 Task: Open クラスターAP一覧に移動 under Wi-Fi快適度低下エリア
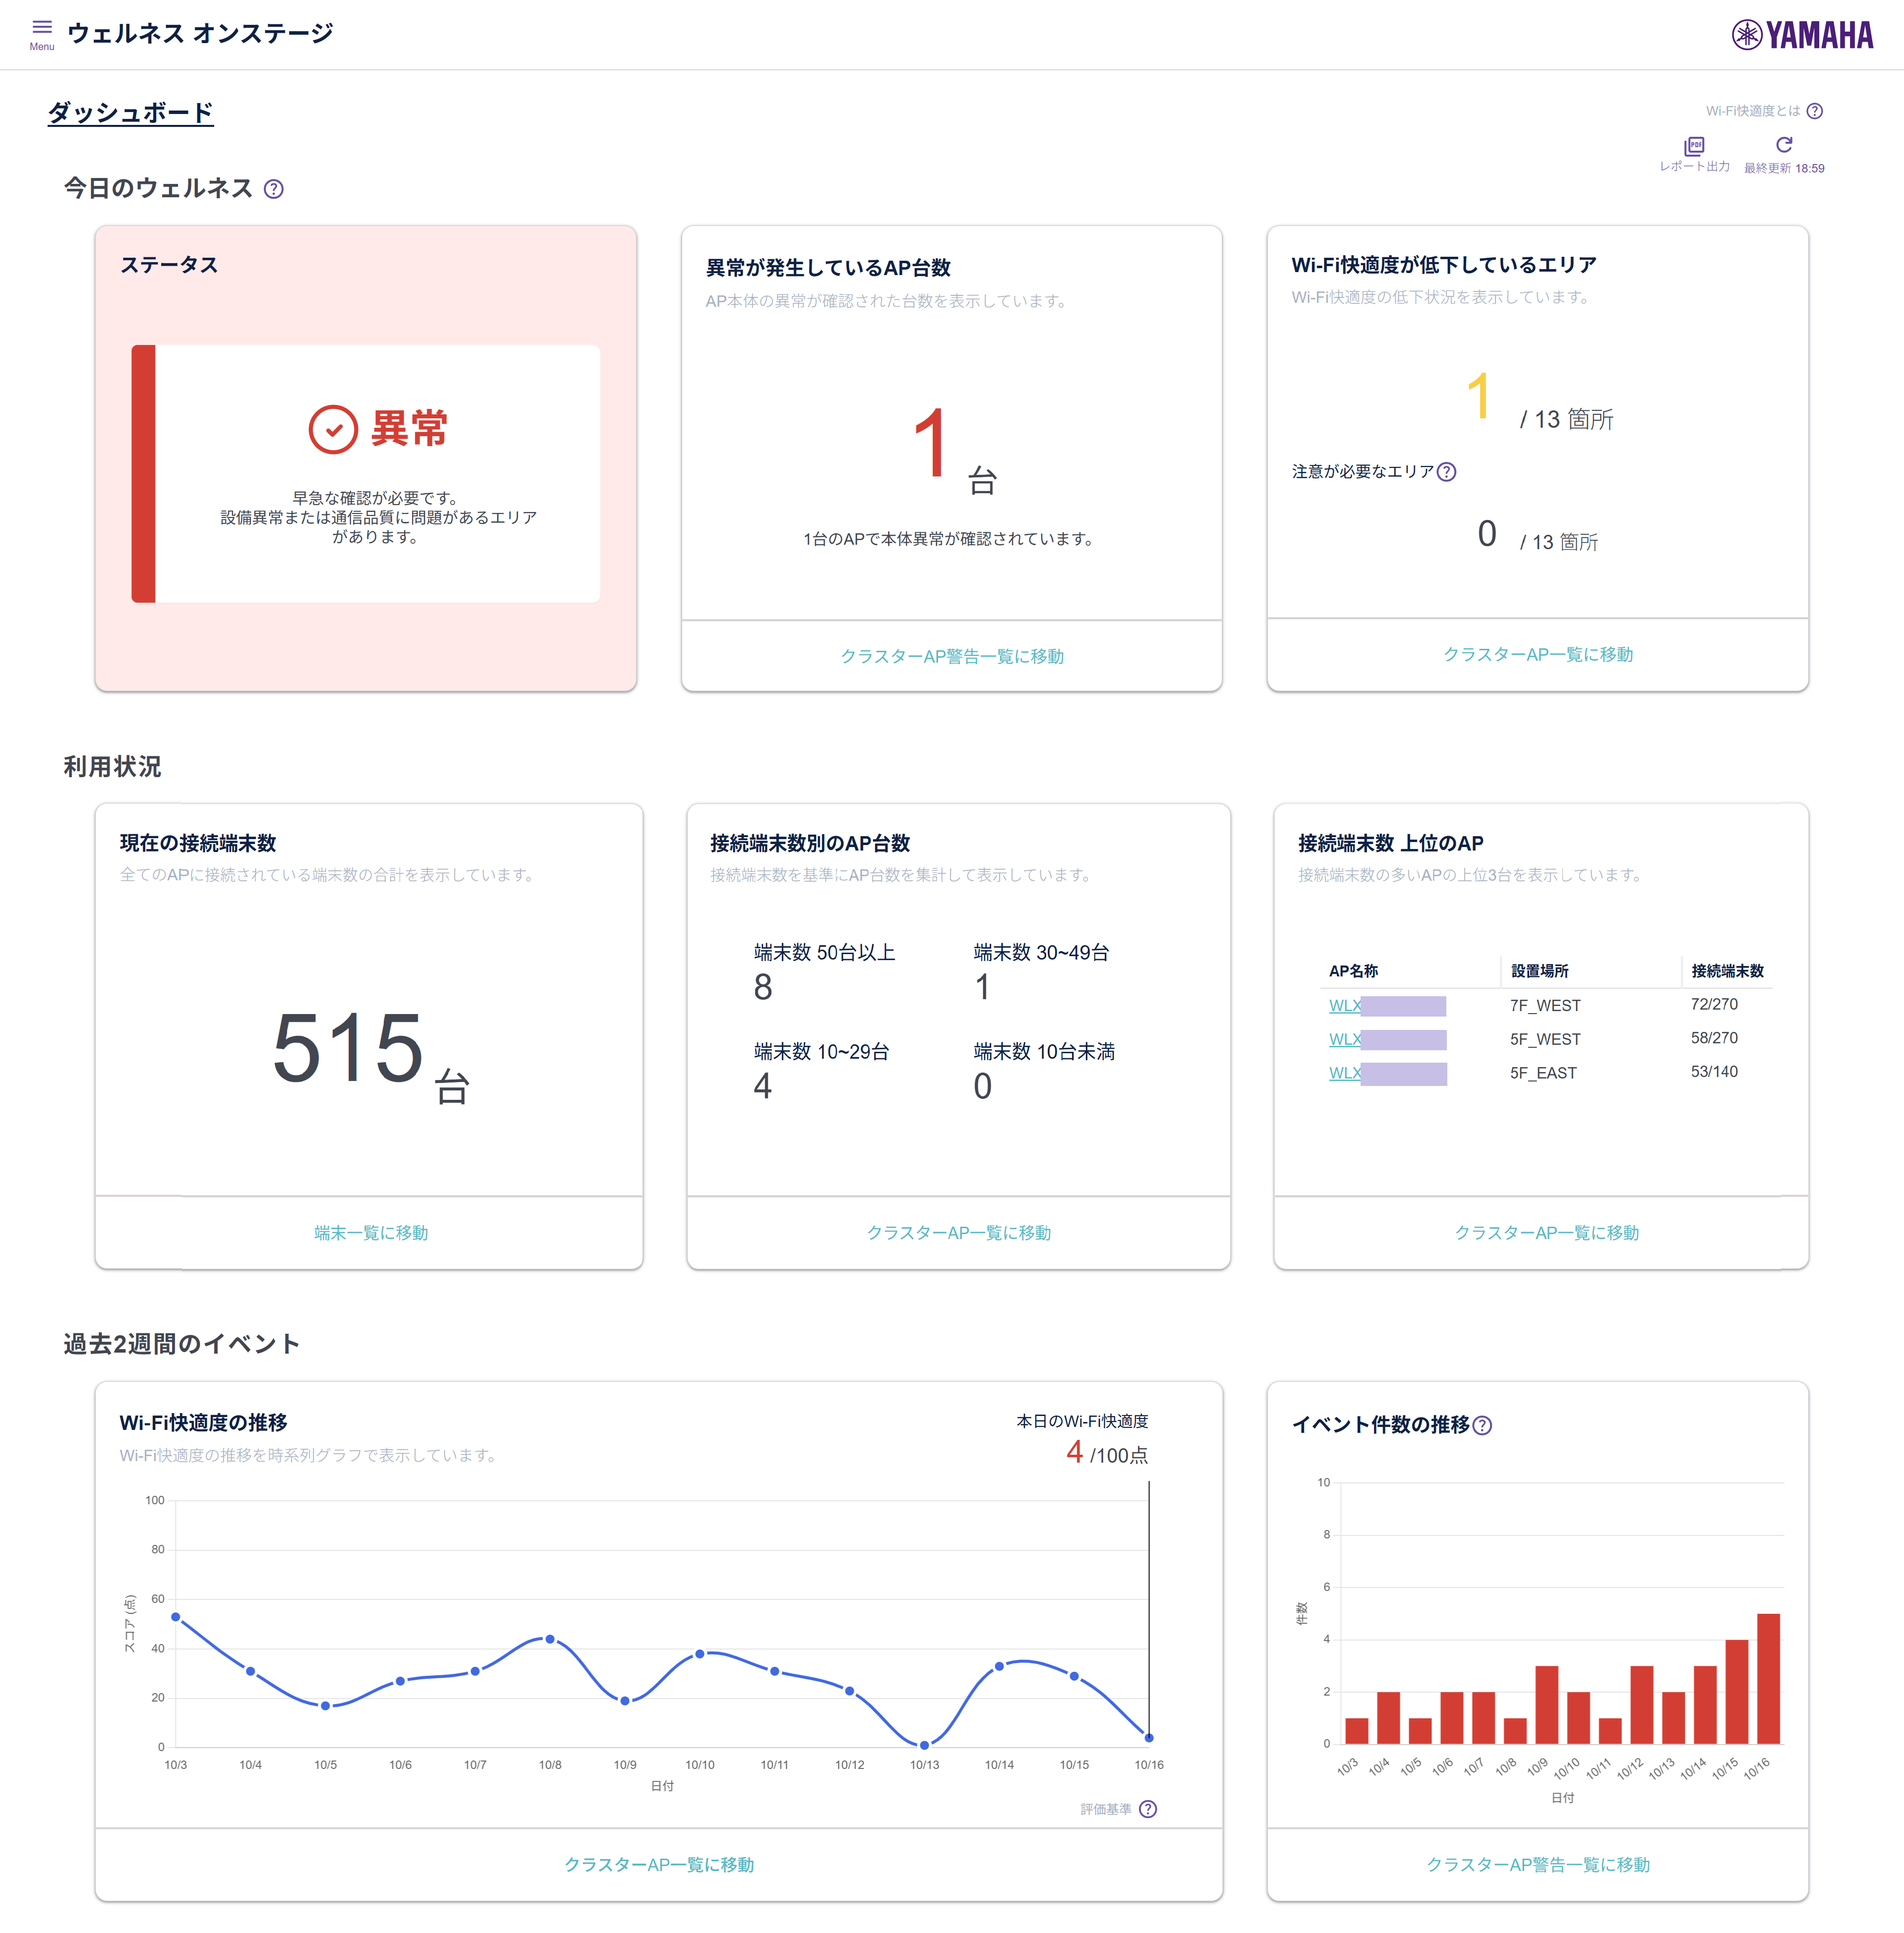[x=1538, y=655]
